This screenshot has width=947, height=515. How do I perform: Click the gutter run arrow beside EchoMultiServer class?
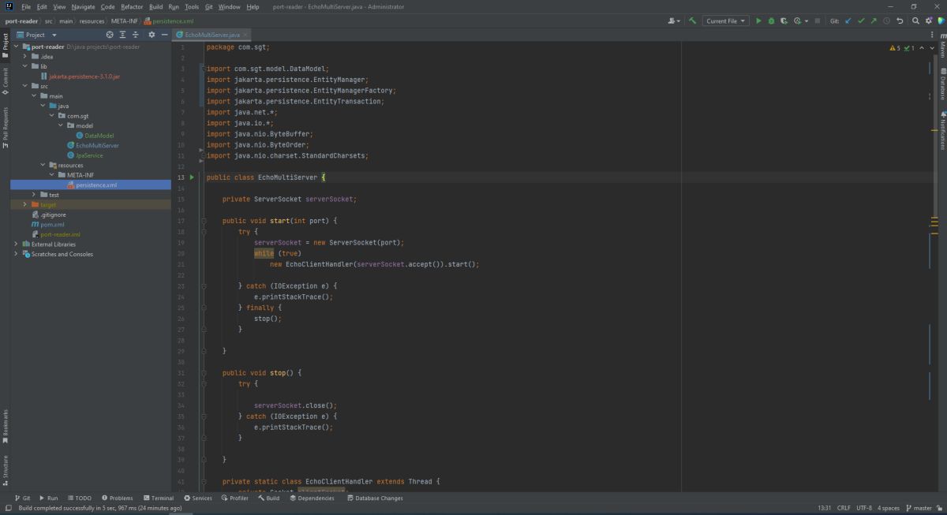click(192, 177)
